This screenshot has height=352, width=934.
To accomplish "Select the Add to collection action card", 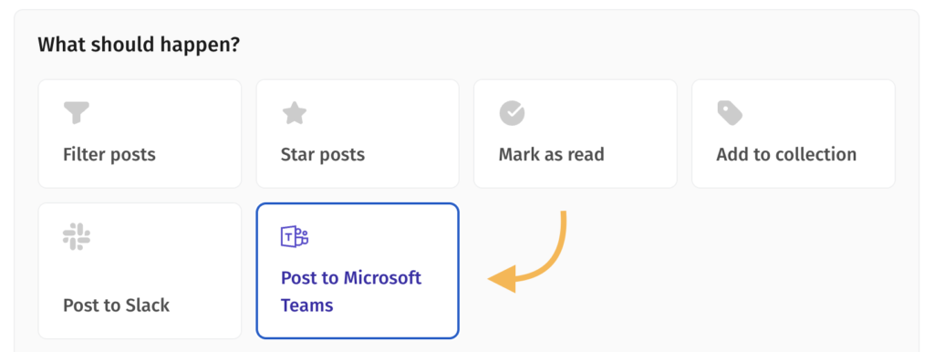I will pos(794,133).
